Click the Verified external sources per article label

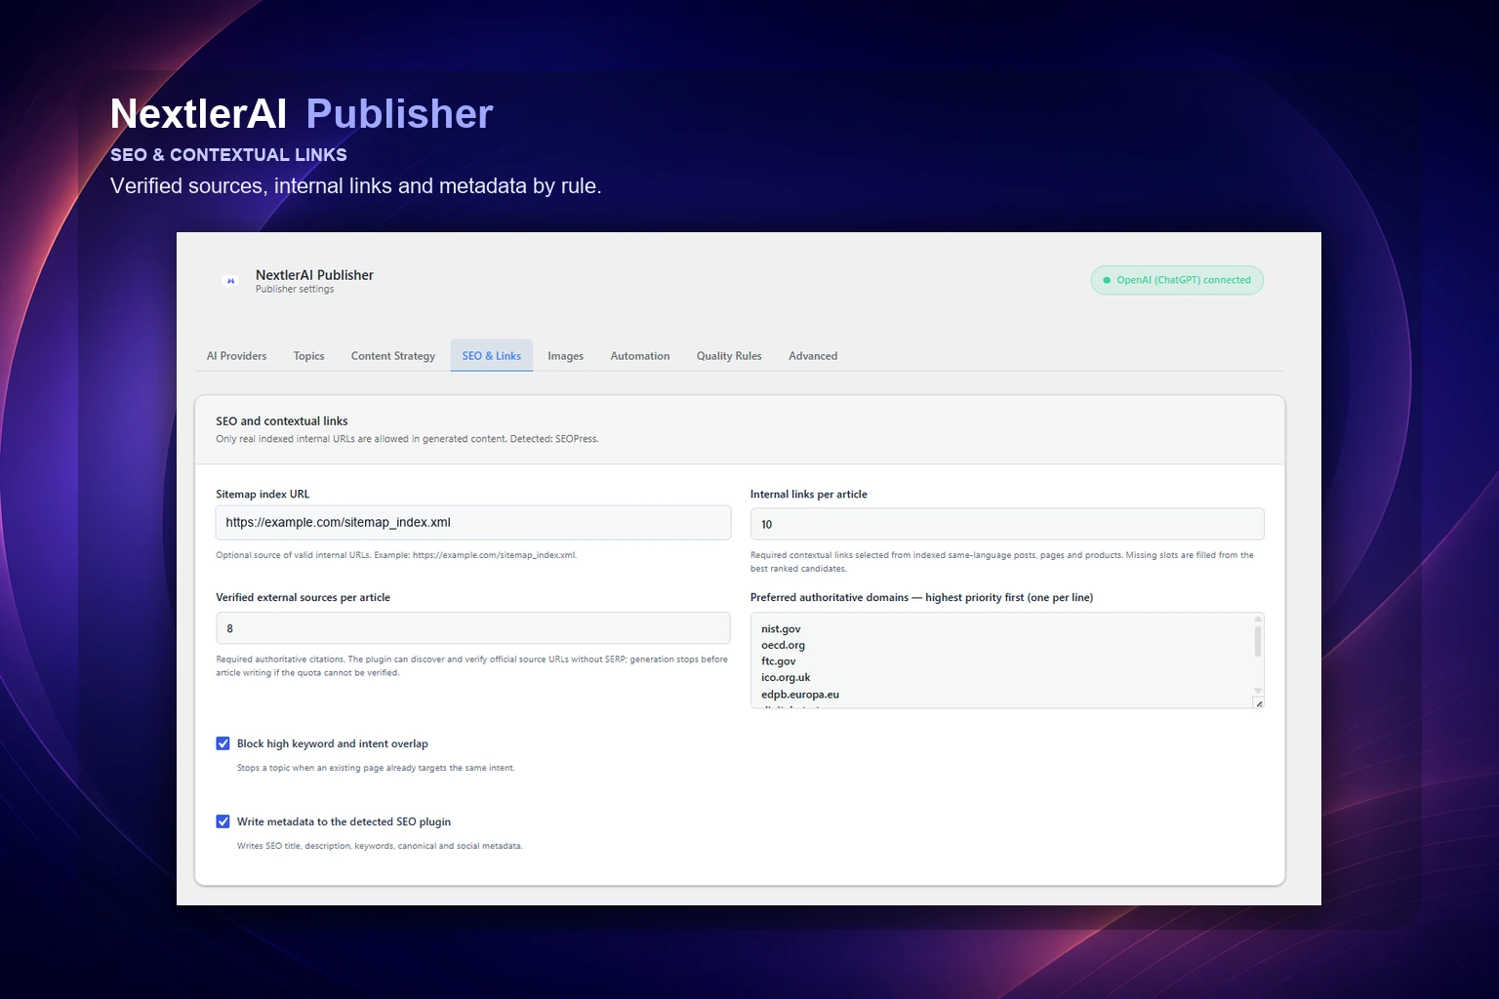point(303,598)
